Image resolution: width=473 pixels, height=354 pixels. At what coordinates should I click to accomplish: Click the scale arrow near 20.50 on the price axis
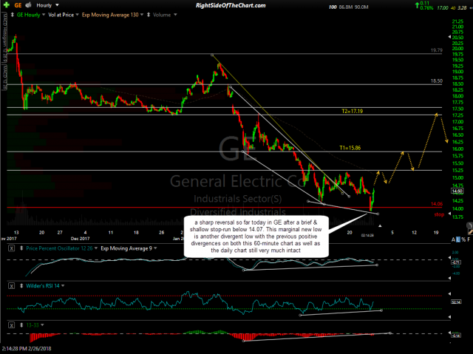(449, 37)
